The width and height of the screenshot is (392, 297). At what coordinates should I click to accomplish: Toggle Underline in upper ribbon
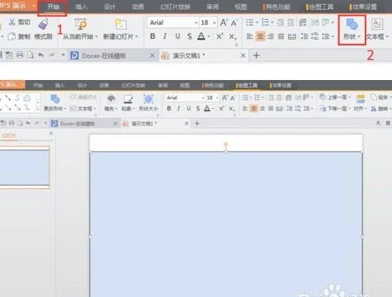pos(177,36)
